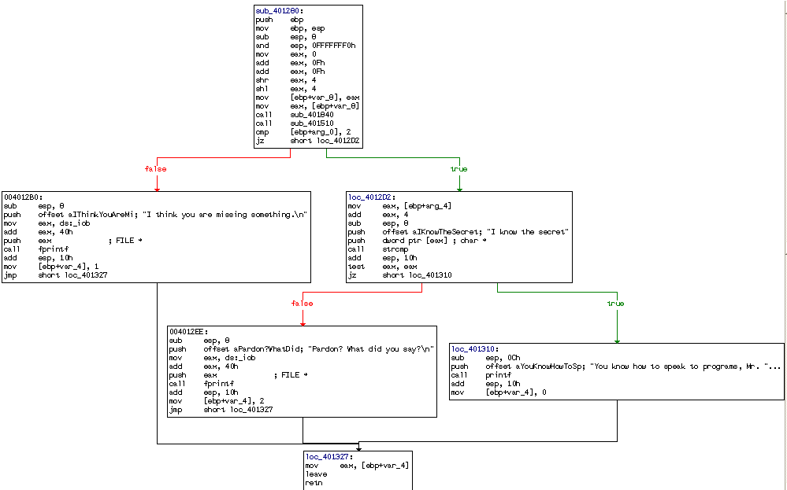Screen dimensions: 787x490
Task: Select 'push dword ptr [eax]' line
Action: tap(418, 241)
